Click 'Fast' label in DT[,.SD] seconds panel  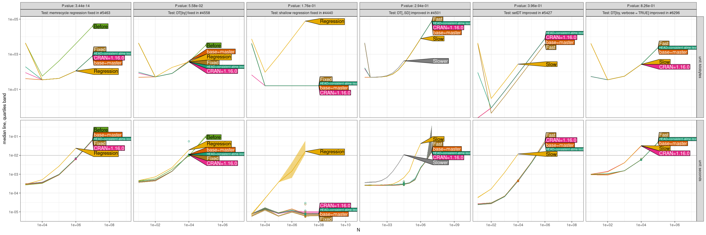coord(438,144)
